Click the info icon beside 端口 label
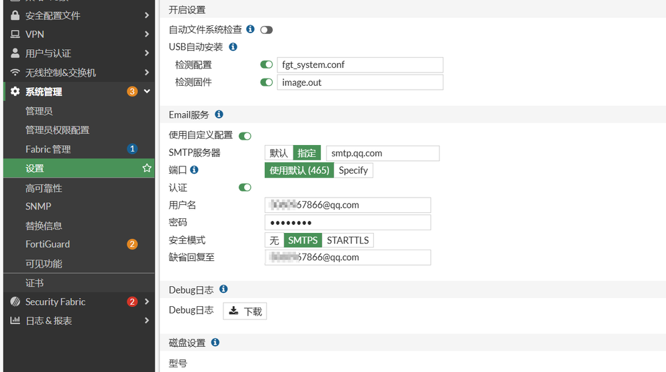 tap(194, 170)
